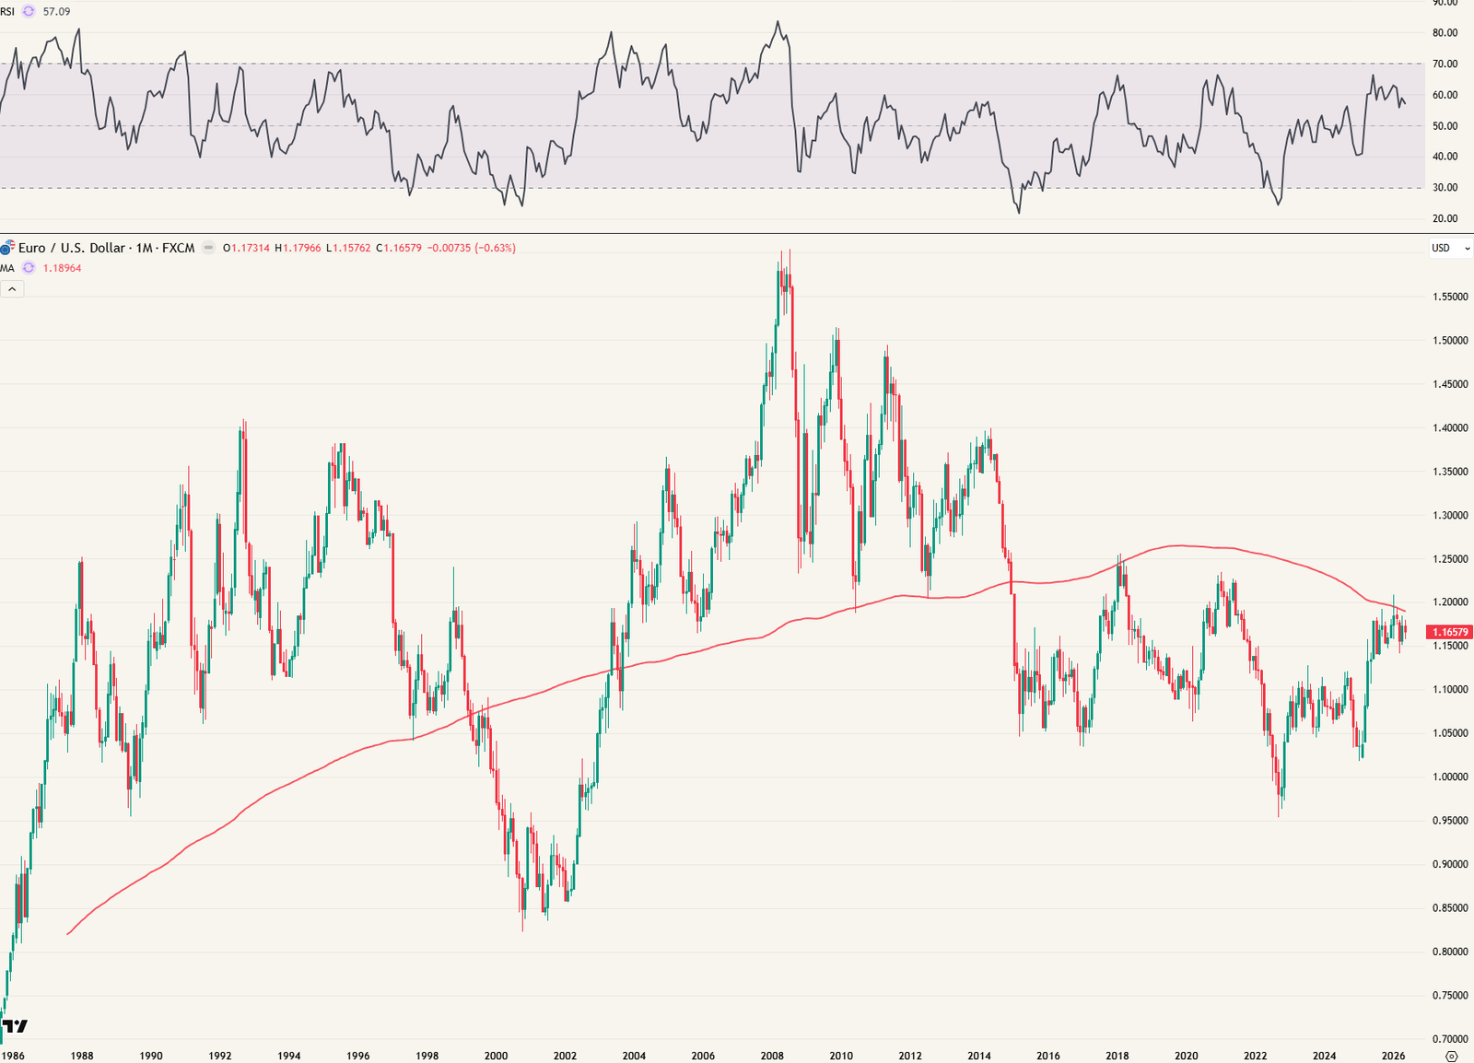Screen dimensions: 1474x1063
Task: Click the 1.40000 price axis label
Action: click(1450, 427)
